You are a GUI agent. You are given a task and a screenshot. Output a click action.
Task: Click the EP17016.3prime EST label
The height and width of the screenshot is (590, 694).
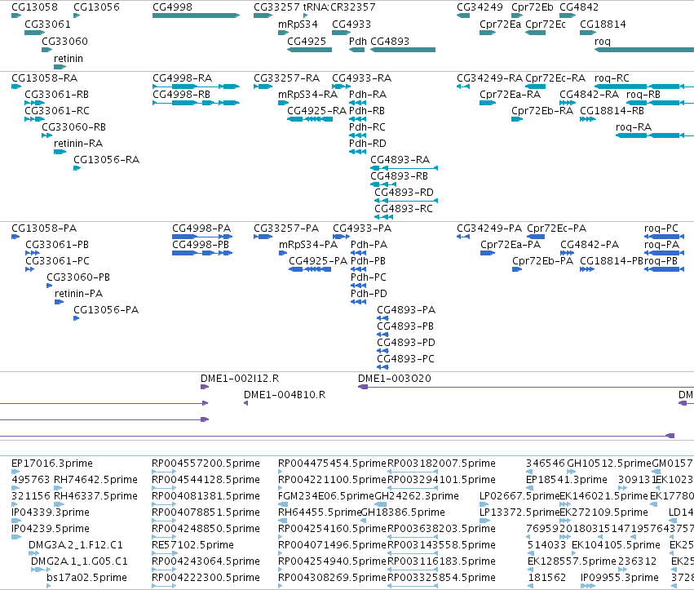coord(52,464)
